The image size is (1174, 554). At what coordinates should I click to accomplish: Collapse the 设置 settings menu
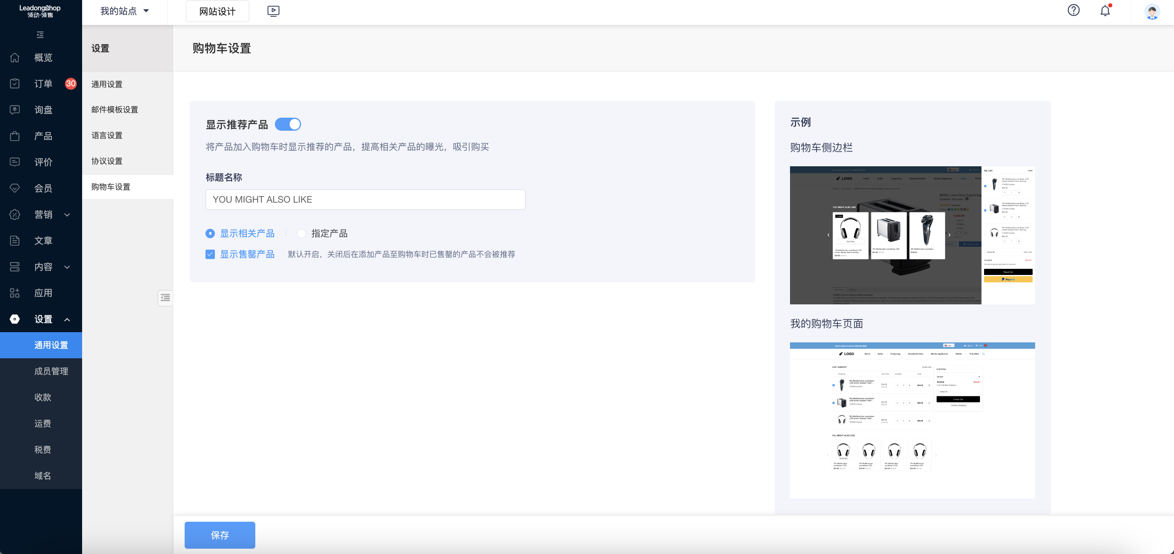(43, 319)
